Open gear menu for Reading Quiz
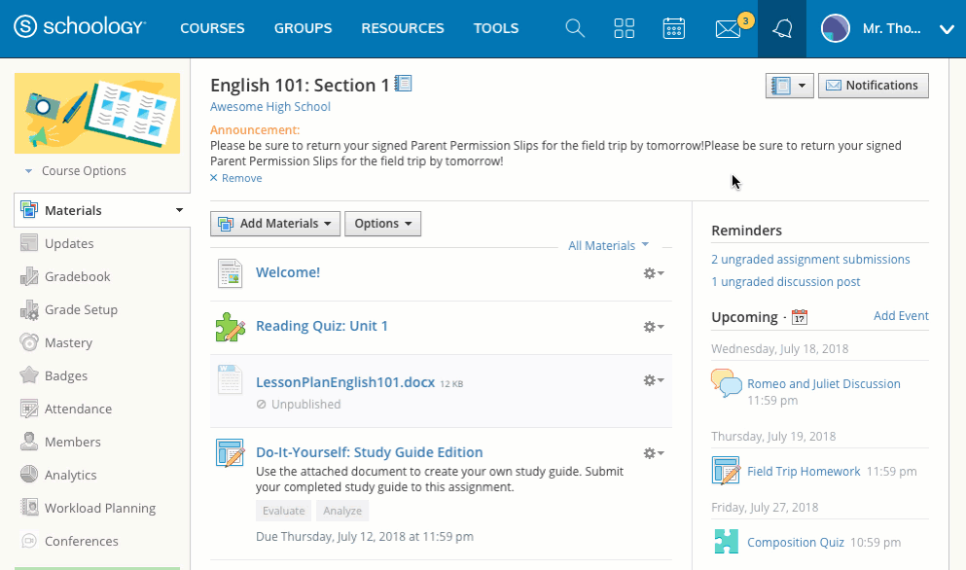Viewport: 966px width, 570px height. [x=654, y=327]
